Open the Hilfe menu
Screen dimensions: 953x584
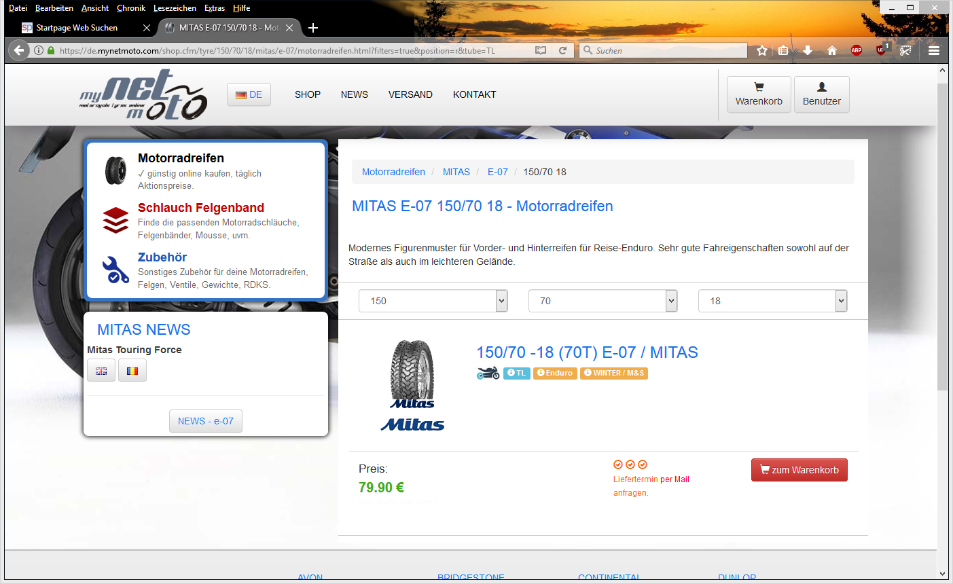(241, 8)
